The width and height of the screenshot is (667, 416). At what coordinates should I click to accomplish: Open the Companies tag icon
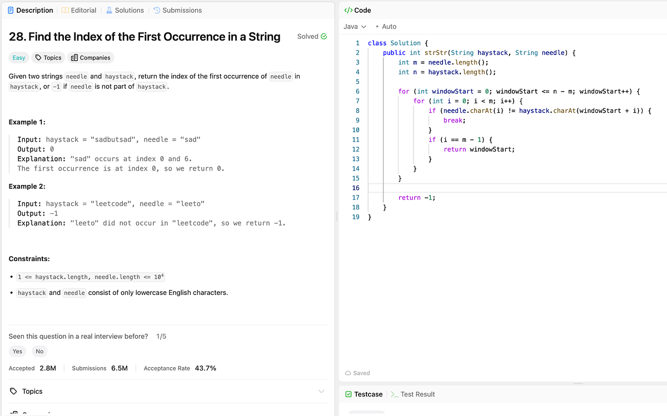pyautogui.click(x=74, y=57)
